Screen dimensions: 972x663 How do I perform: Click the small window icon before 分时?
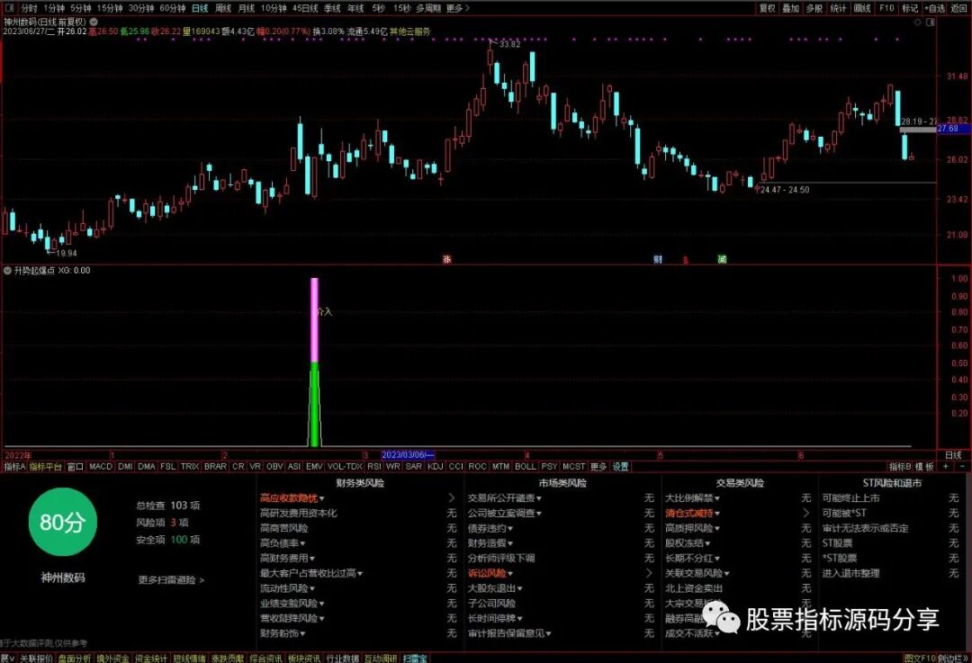[9, 8]
